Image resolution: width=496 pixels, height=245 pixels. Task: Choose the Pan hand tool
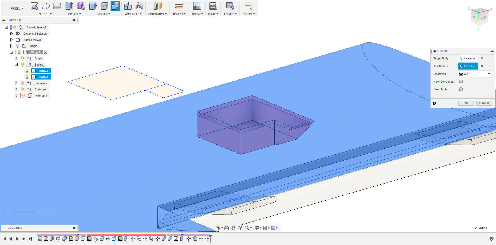[x=233, y=228]
